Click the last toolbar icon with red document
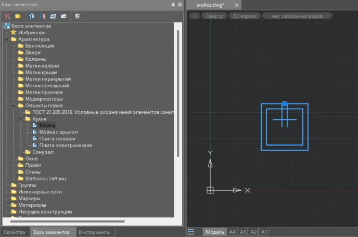 tap(77, 16)
